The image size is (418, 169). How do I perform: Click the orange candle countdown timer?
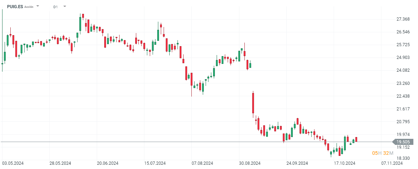pos(382,153)
